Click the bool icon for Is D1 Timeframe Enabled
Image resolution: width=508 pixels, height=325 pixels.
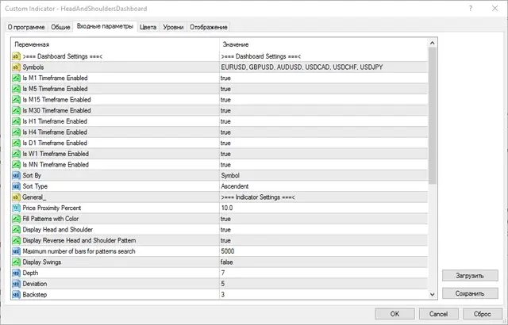[16, 143]
